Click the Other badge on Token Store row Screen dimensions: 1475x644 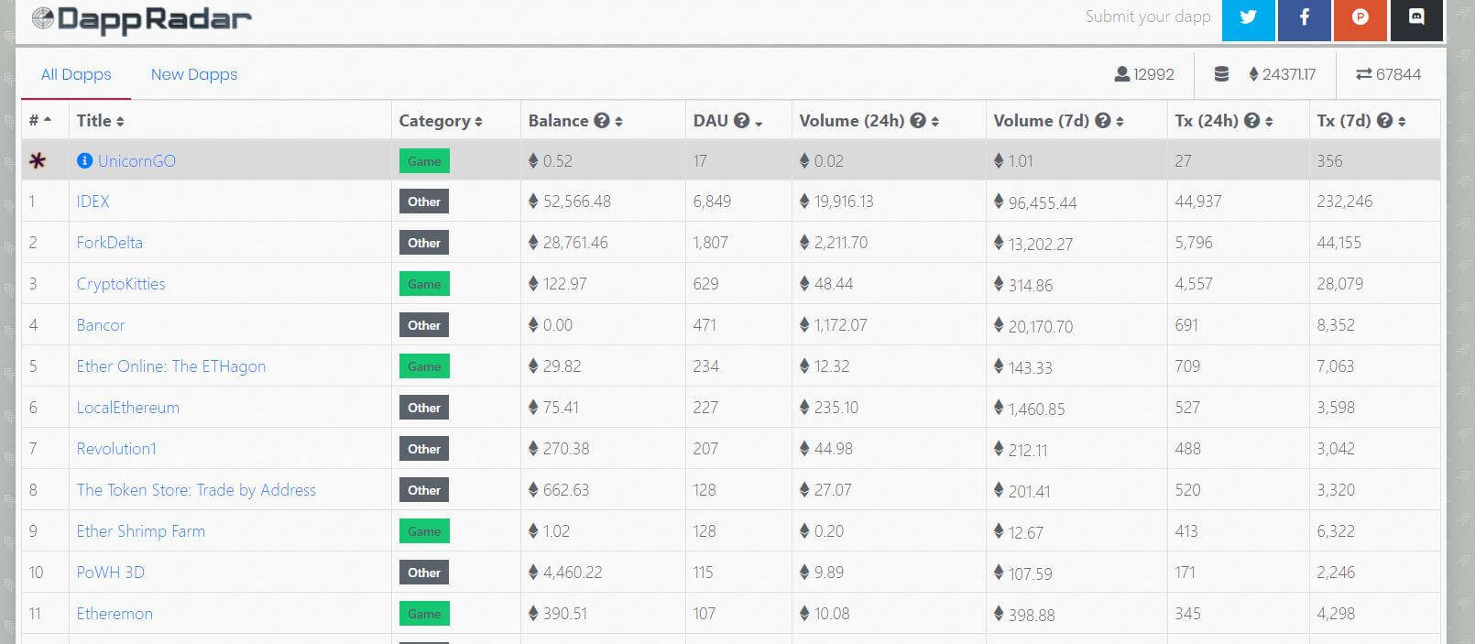424,490
